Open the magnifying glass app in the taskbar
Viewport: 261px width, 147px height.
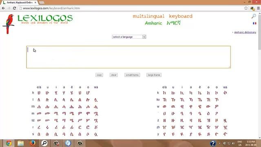click(x=44, y=143)
